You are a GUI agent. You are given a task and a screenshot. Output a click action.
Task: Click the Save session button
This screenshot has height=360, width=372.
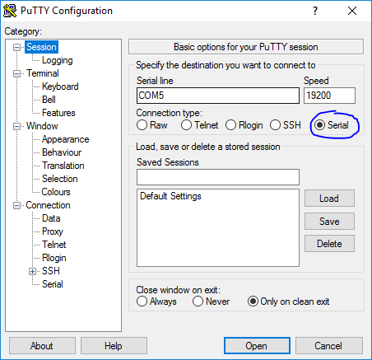click(x=329, y=222)
